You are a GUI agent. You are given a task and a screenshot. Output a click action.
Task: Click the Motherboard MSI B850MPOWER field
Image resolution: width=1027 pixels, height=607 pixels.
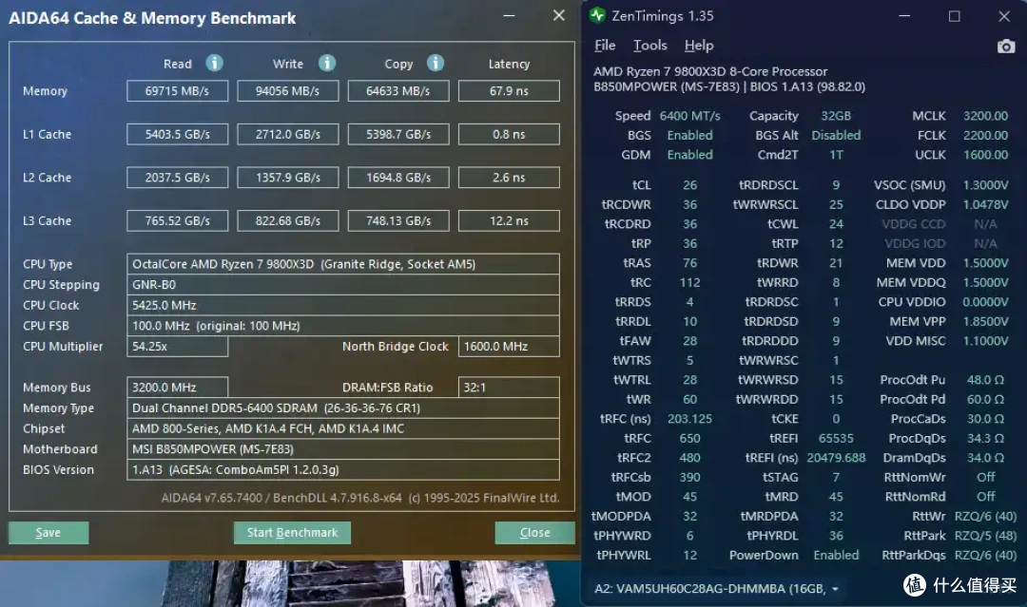click(343, 448)
